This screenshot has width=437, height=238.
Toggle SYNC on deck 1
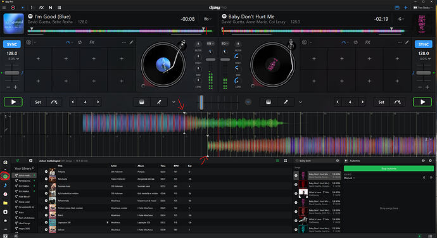point(12,44)
